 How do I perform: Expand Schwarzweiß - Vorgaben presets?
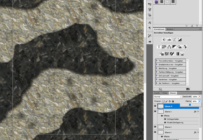point(157,76)
